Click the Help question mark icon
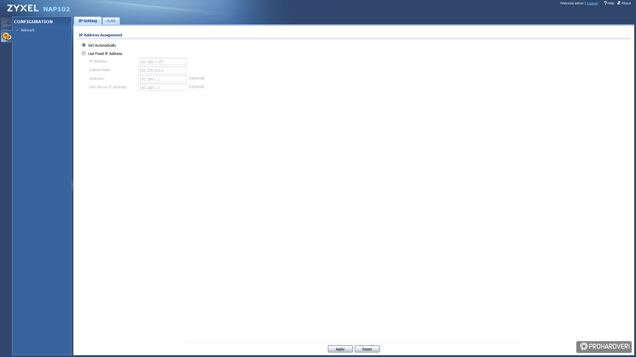The width and height of the screenshot is (636, 357). tap(605, 3)
